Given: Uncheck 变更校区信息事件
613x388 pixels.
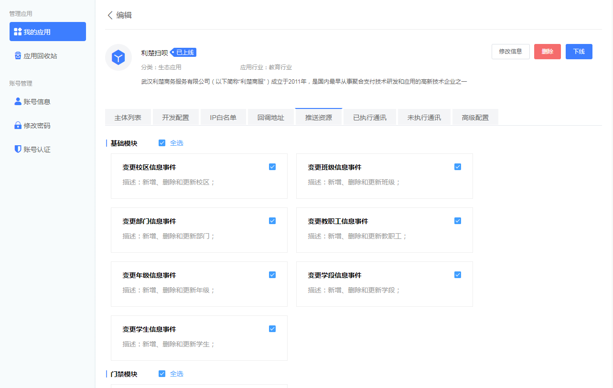Looking at the screenshot, I should point(272,167).
